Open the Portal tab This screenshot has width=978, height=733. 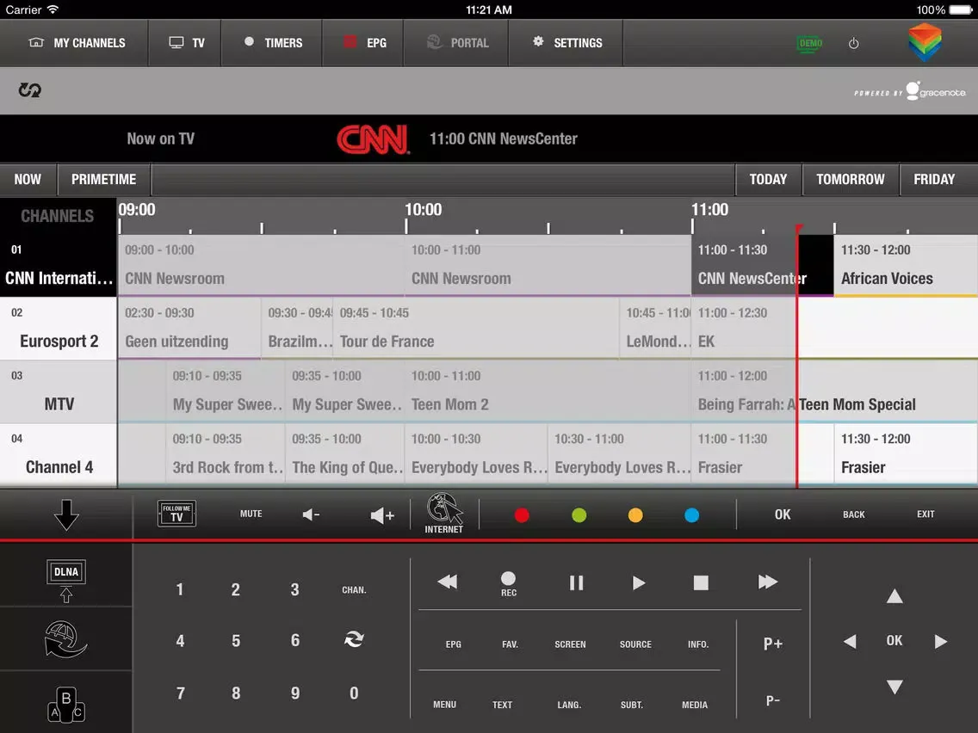(456, 42)
